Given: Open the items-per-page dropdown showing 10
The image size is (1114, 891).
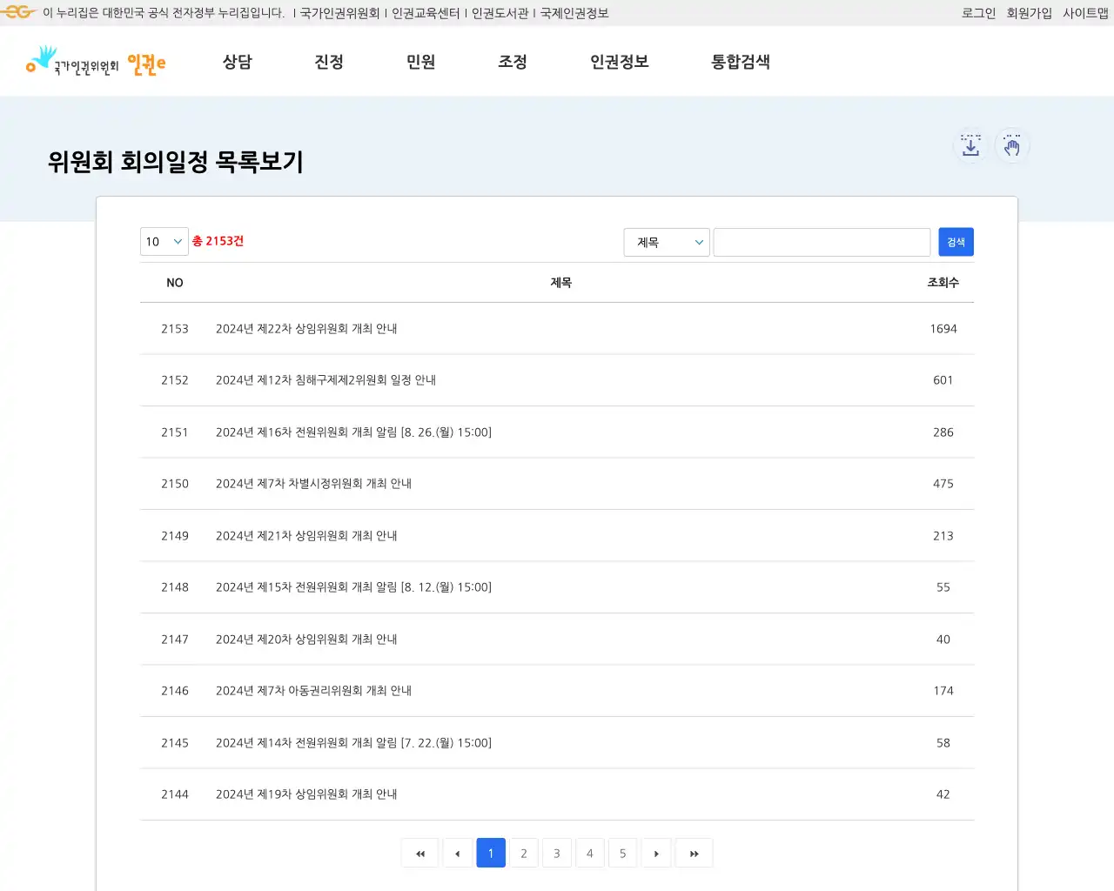Looking at the screenshot, I should (x=164, y=241).
